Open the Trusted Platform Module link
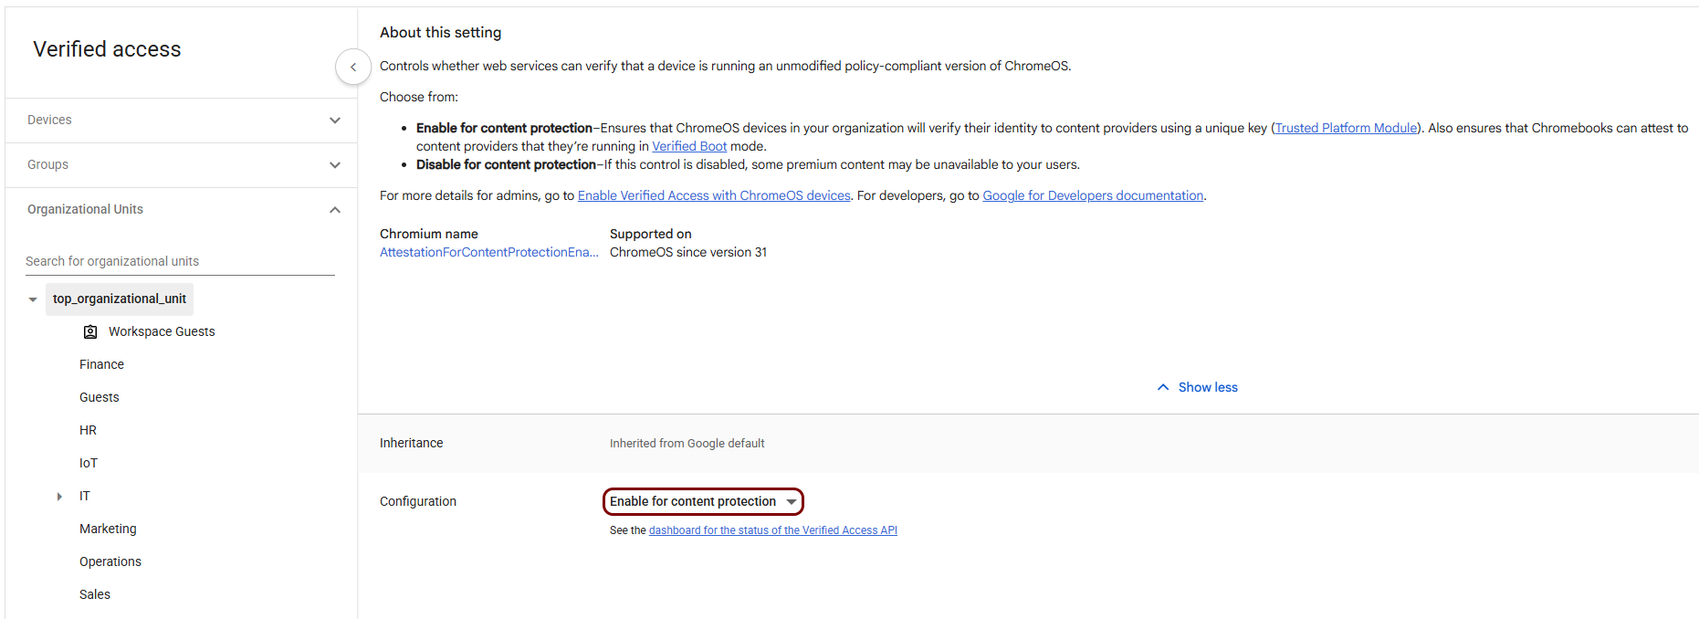The height and width of the screenshot is (619, 1699). click(1346, 128)
